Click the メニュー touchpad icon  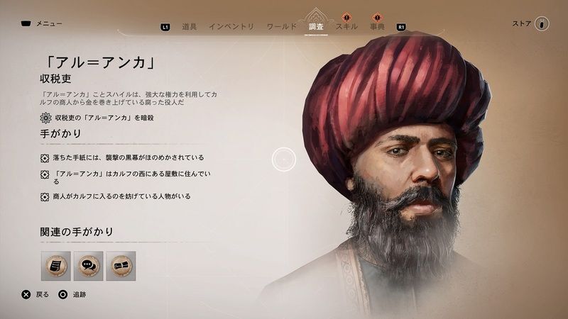tap(26, 23)
